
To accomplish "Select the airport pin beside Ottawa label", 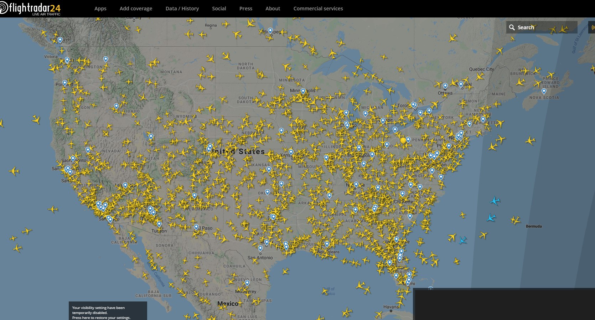I will [x=445, y=86].
